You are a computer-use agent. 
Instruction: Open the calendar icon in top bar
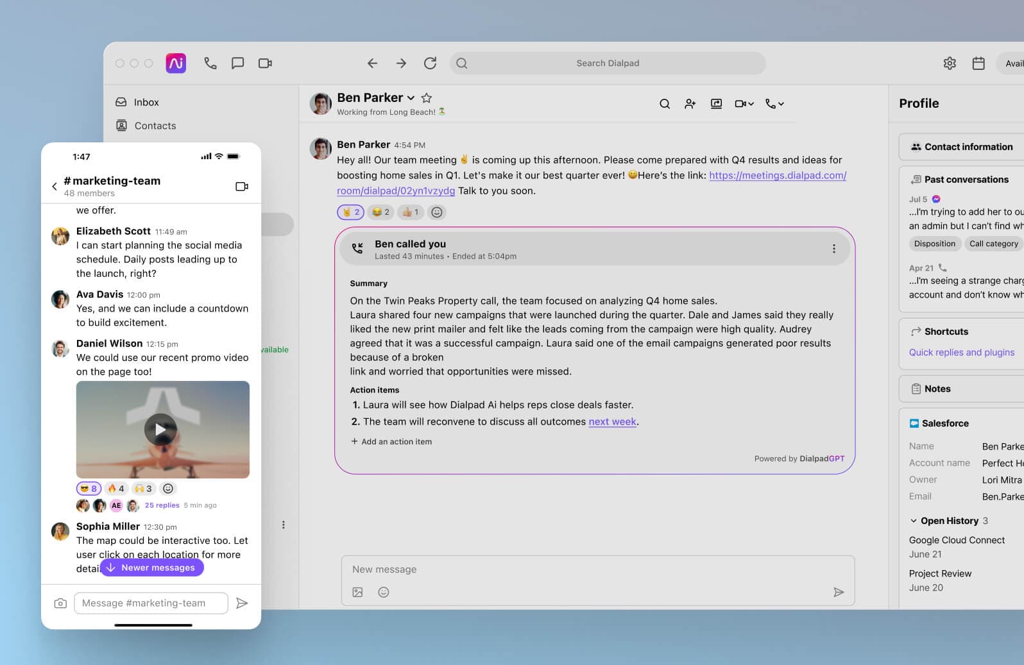978,63
